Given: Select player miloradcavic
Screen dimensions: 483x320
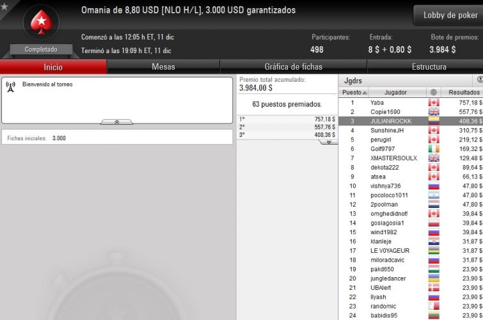Looking at the screenshot, I should (411, 260).
